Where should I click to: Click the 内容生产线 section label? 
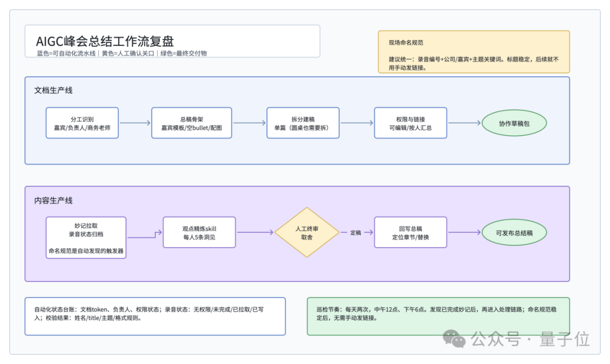pos(53,201)
